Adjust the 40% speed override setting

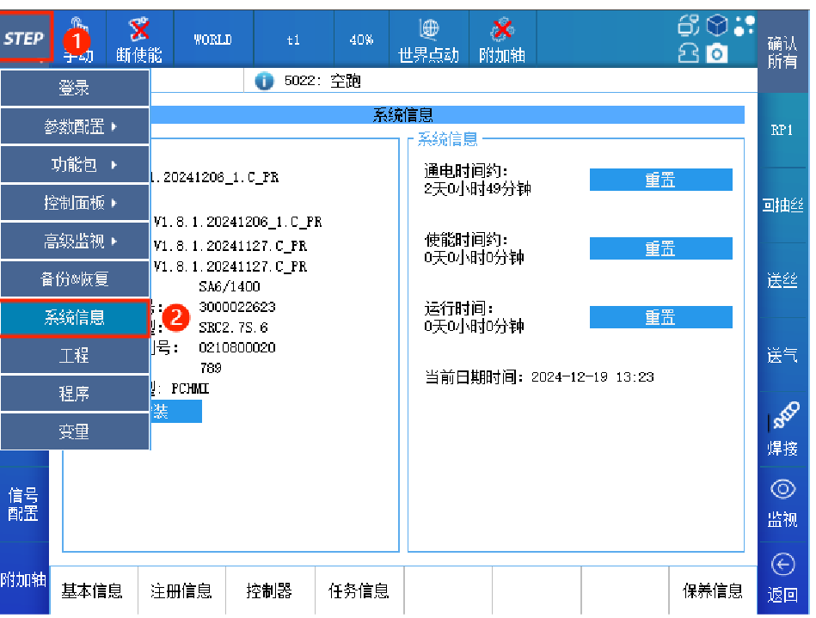(x=360, y=40)
